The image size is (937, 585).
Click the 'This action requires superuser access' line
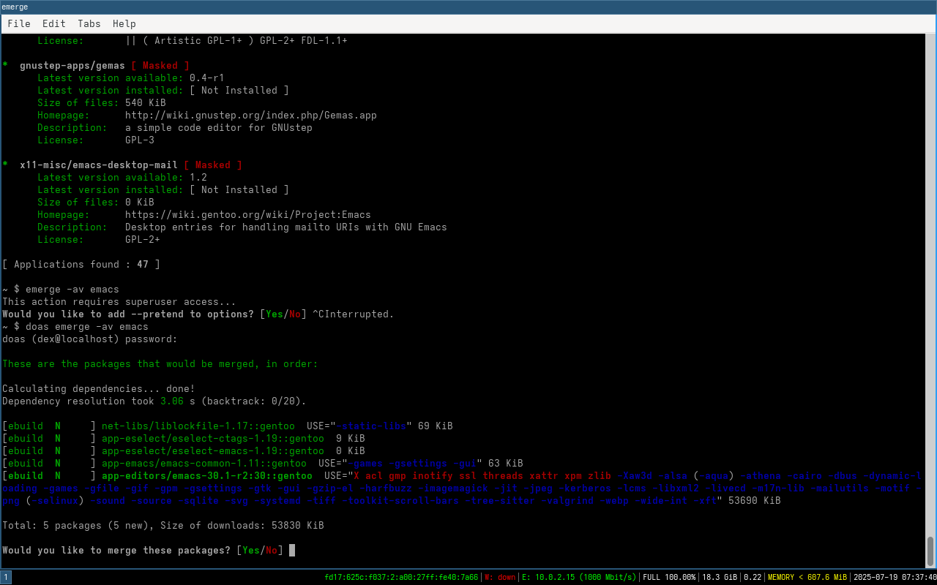[x=119, y=301]
